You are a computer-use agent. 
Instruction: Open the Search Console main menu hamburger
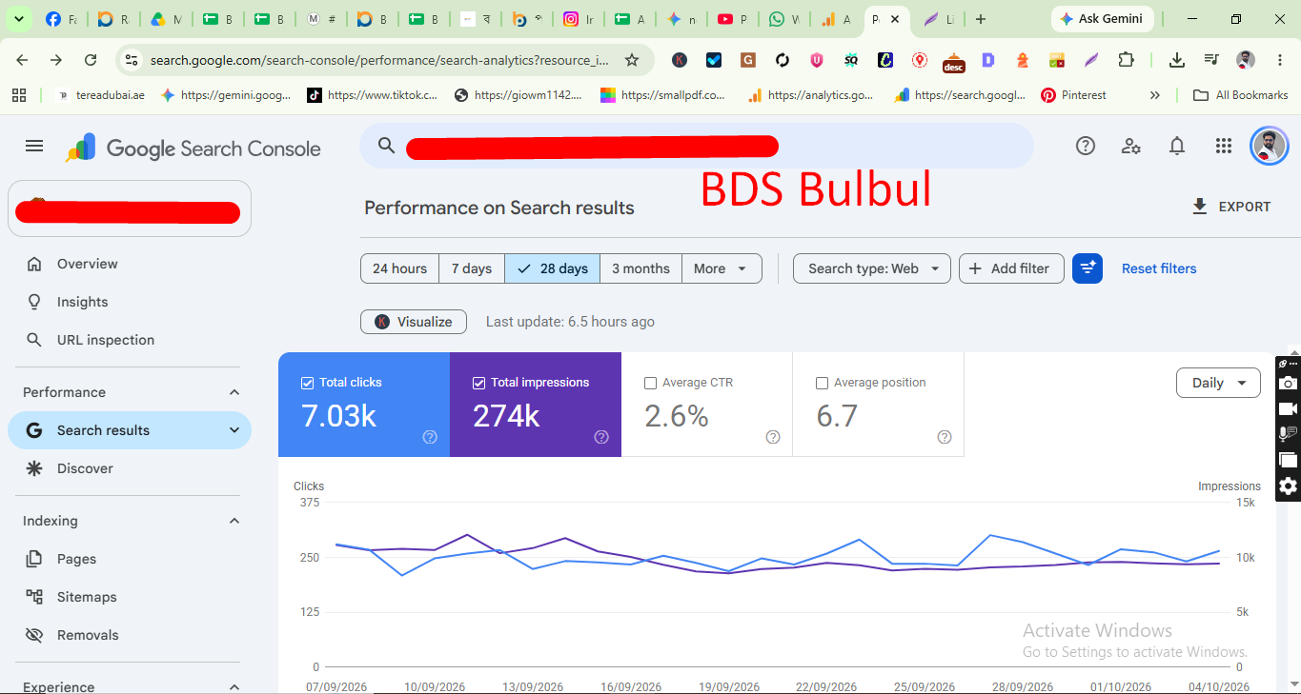(x=34, y=146)
